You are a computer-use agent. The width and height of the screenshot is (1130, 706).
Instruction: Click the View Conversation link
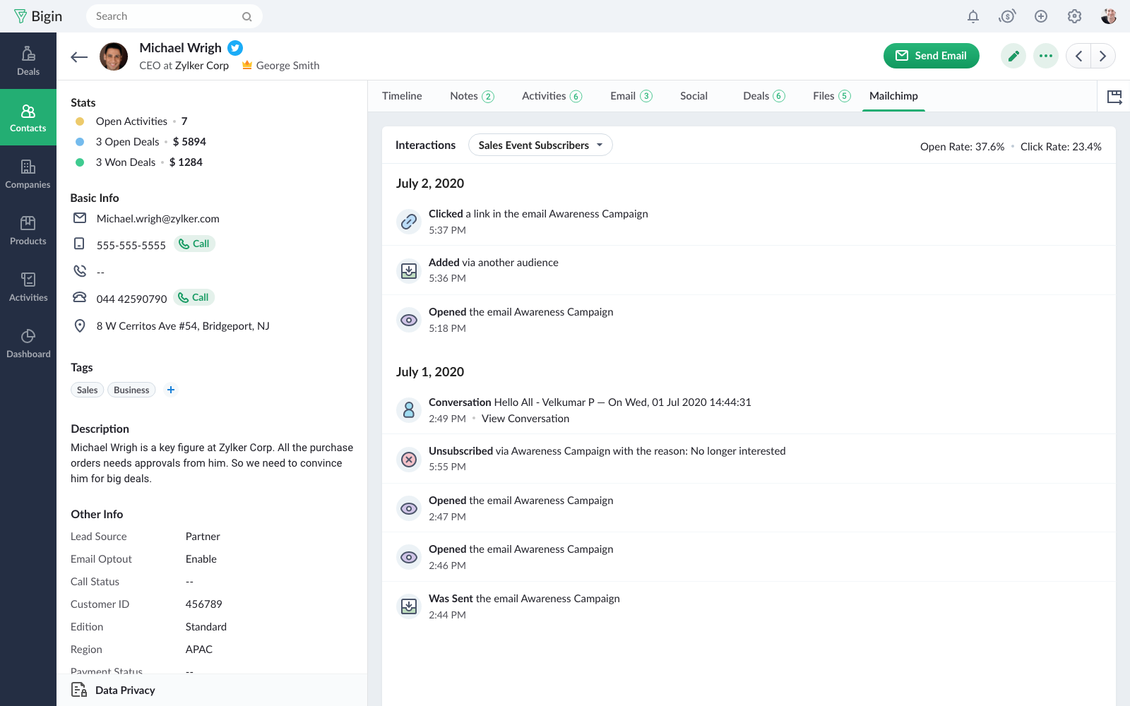(x=525, y=419)
